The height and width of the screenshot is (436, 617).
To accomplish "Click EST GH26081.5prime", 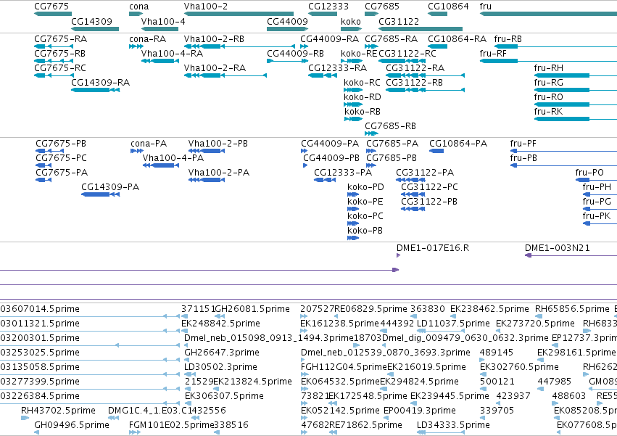I will (x=252, y=309).
